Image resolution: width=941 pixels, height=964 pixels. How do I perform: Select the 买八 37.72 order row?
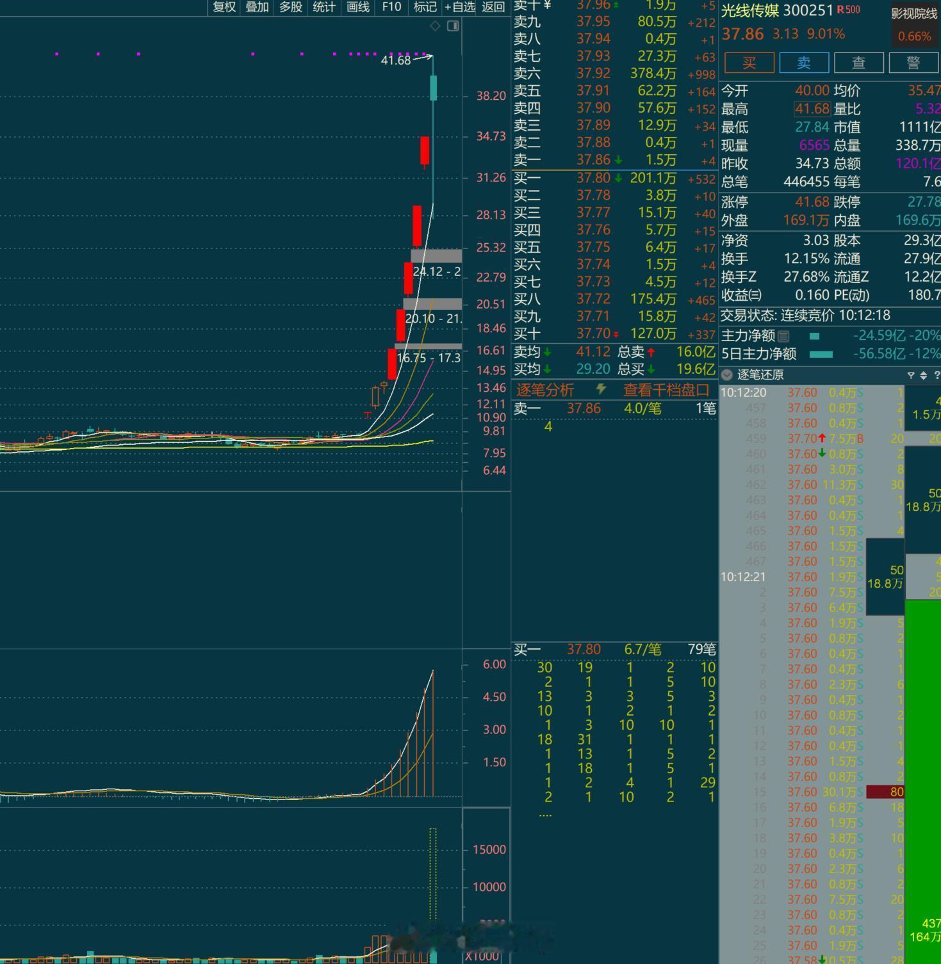click(614, 299)
